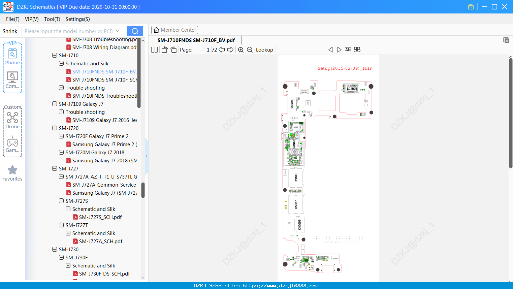
Task: Collapse Trouble shooting under SM-J710
Action: tap(61, 88)
